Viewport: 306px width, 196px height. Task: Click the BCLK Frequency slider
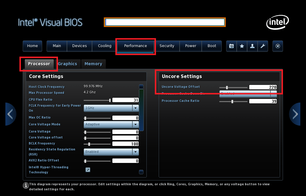coord(97,144)
